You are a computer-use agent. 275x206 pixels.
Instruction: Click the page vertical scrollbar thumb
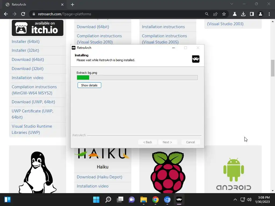point(273,68)
